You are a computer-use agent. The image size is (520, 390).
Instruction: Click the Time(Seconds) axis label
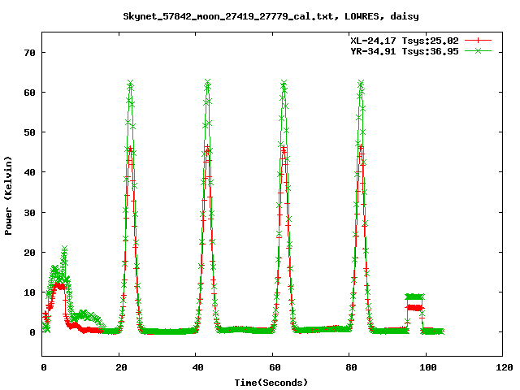pyautogui.click(x=271, y=383)
